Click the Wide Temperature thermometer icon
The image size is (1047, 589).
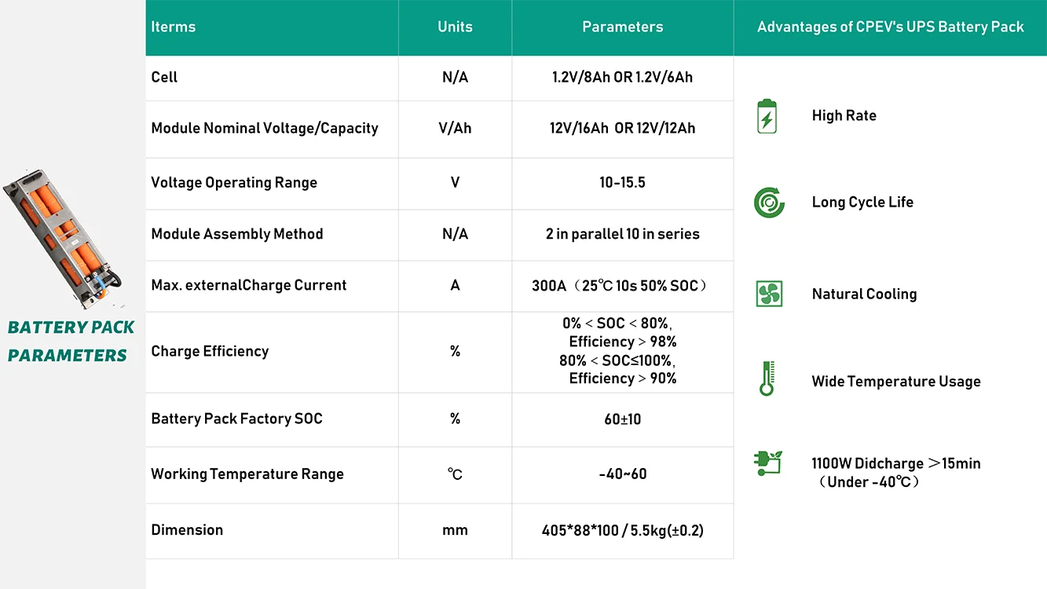(x=767, y=379)
